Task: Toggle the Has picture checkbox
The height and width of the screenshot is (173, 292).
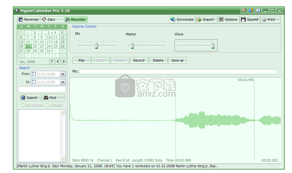Action: [x=23, y=106]
